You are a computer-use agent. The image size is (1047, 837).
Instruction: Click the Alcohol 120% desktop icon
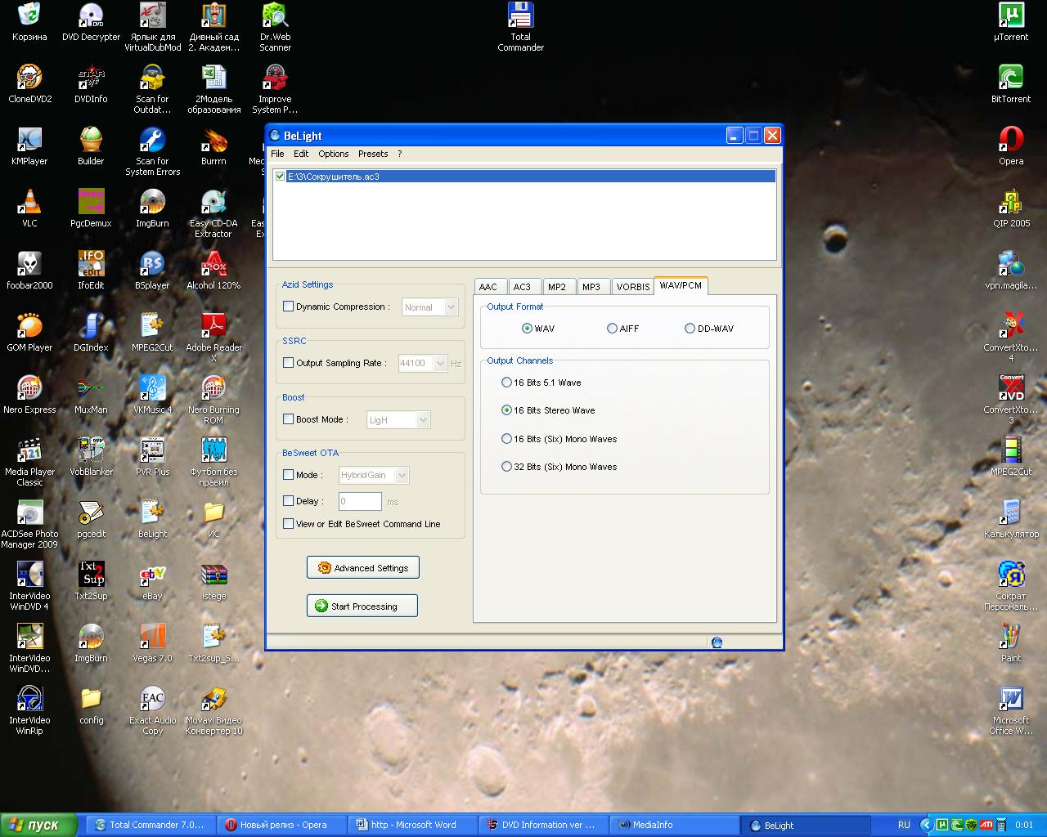pyautogui.click(x=213, y=271)
